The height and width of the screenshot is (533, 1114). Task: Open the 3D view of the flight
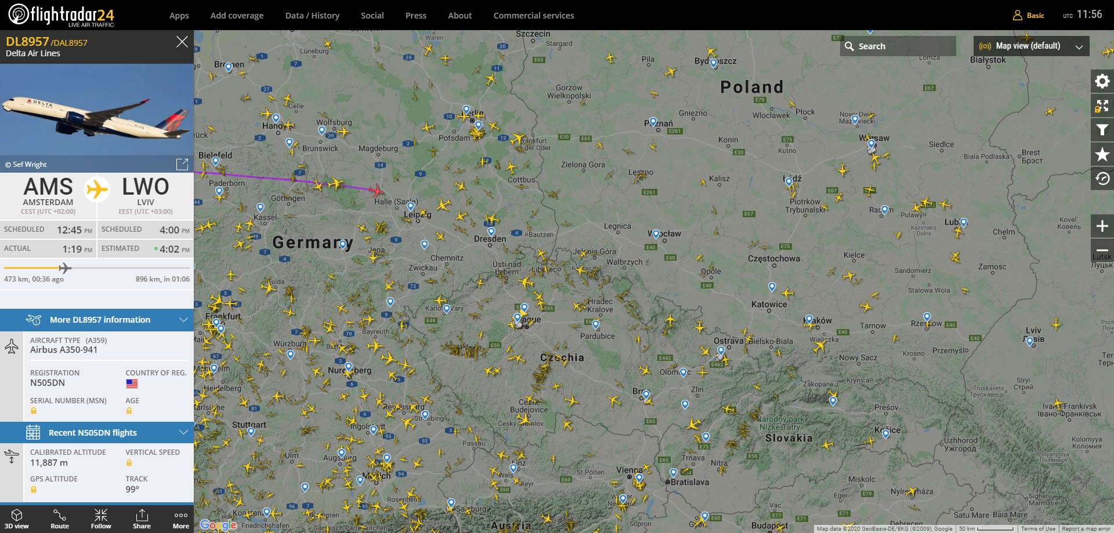17,519
